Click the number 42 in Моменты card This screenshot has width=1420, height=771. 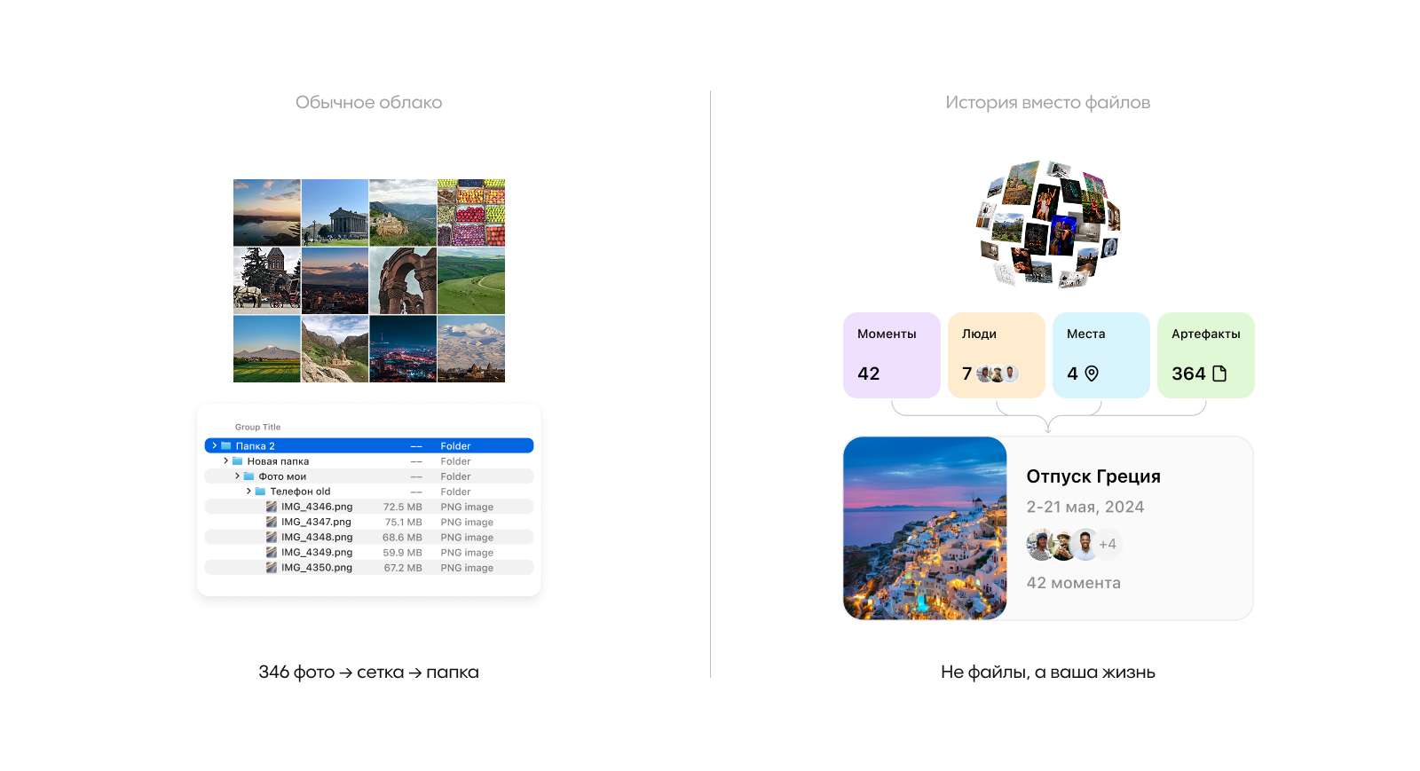869,374
